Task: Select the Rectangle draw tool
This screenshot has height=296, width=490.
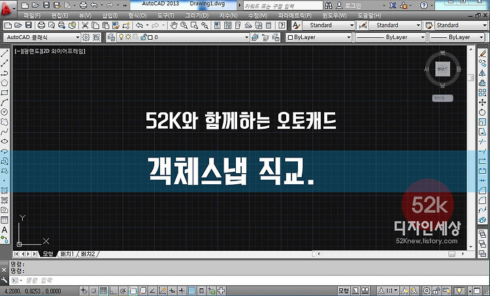Action: (x=5, y=93)
